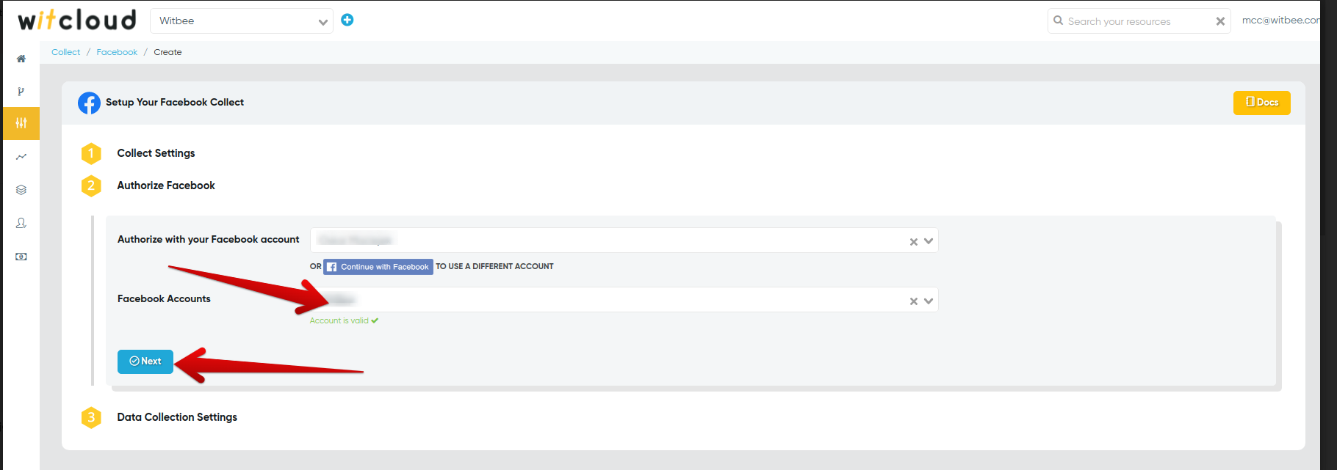Image resolution: width=1337 pixels, height=470 pixels.
Task: Clear the resource search with X
Action: click(x=1220, y=21)
